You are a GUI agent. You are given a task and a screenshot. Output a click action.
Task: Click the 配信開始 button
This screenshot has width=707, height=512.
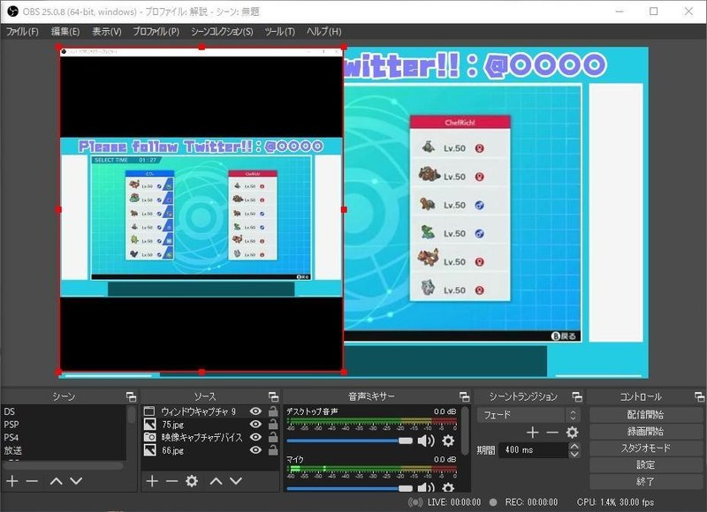click(x=645, y=415)
